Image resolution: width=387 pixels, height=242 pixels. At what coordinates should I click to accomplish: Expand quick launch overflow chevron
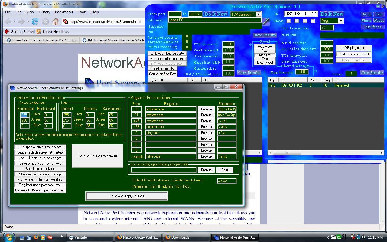[x=62, y=236]
